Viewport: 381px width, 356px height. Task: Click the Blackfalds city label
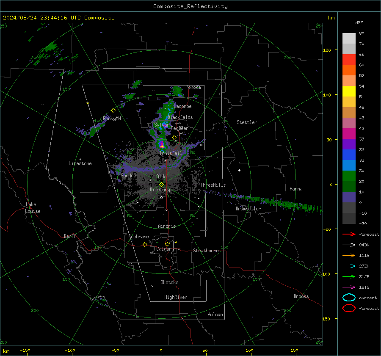click(x=180, y=117)
